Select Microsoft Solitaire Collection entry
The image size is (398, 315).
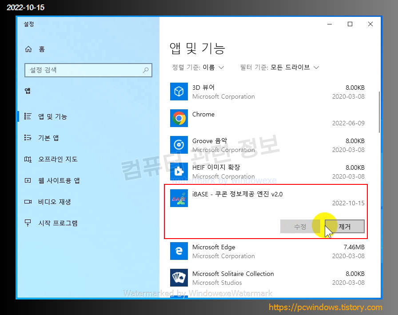click(267, 278)
